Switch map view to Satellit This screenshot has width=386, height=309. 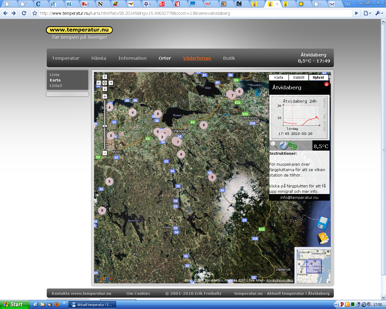[299, 78]
